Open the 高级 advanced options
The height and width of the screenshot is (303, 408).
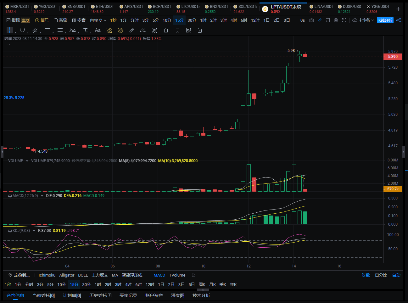pos(60,20)
